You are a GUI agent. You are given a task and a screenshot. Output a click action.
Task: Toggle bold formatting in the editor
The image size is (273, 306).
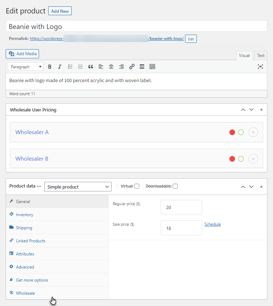pos(50,67)
